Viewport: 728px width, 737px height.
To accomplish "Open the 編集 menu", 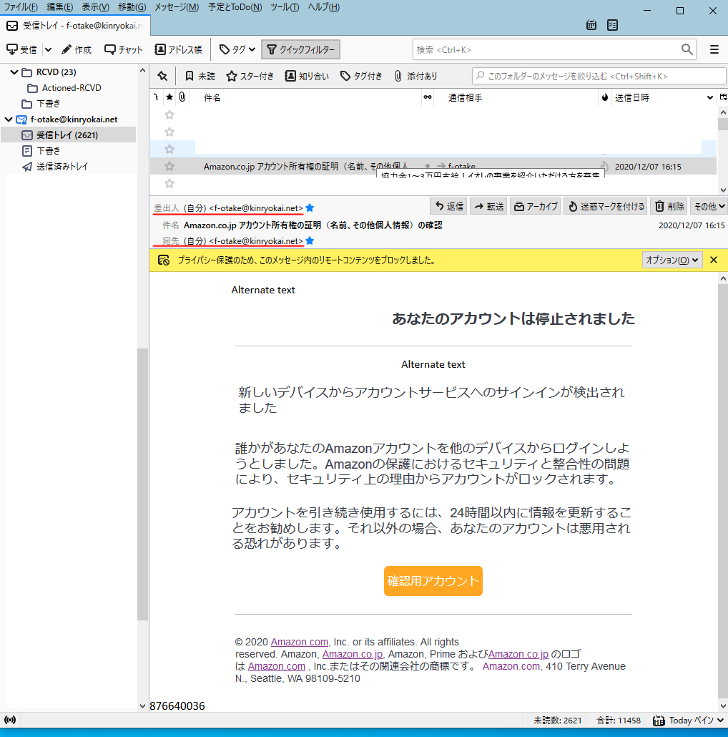I will pyautogui.click(x=59, y=7).
